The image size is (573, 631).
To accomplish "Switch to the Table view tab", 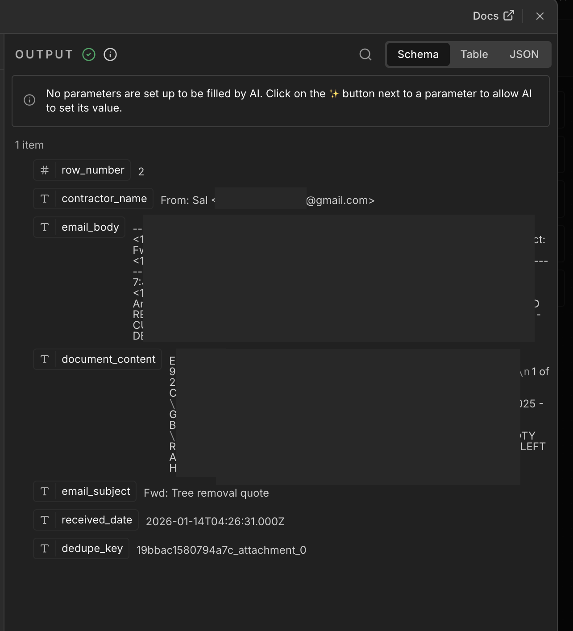I will [474, 54].
